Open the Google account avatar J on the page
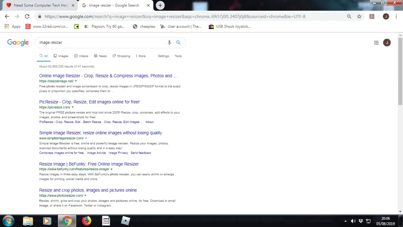 click(x=387, y=43)
